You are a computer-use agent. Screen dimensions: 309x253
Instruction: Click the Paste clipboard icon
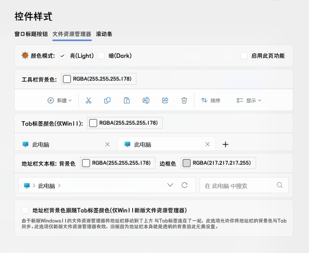click(x=126, y=100)
